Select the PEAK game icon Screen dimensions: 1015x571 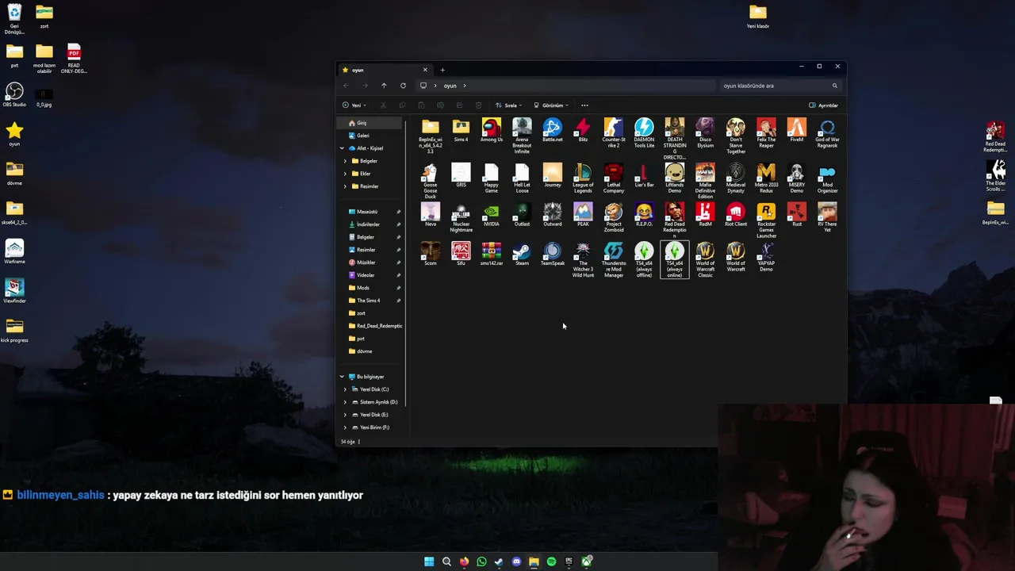coord(583,215)
